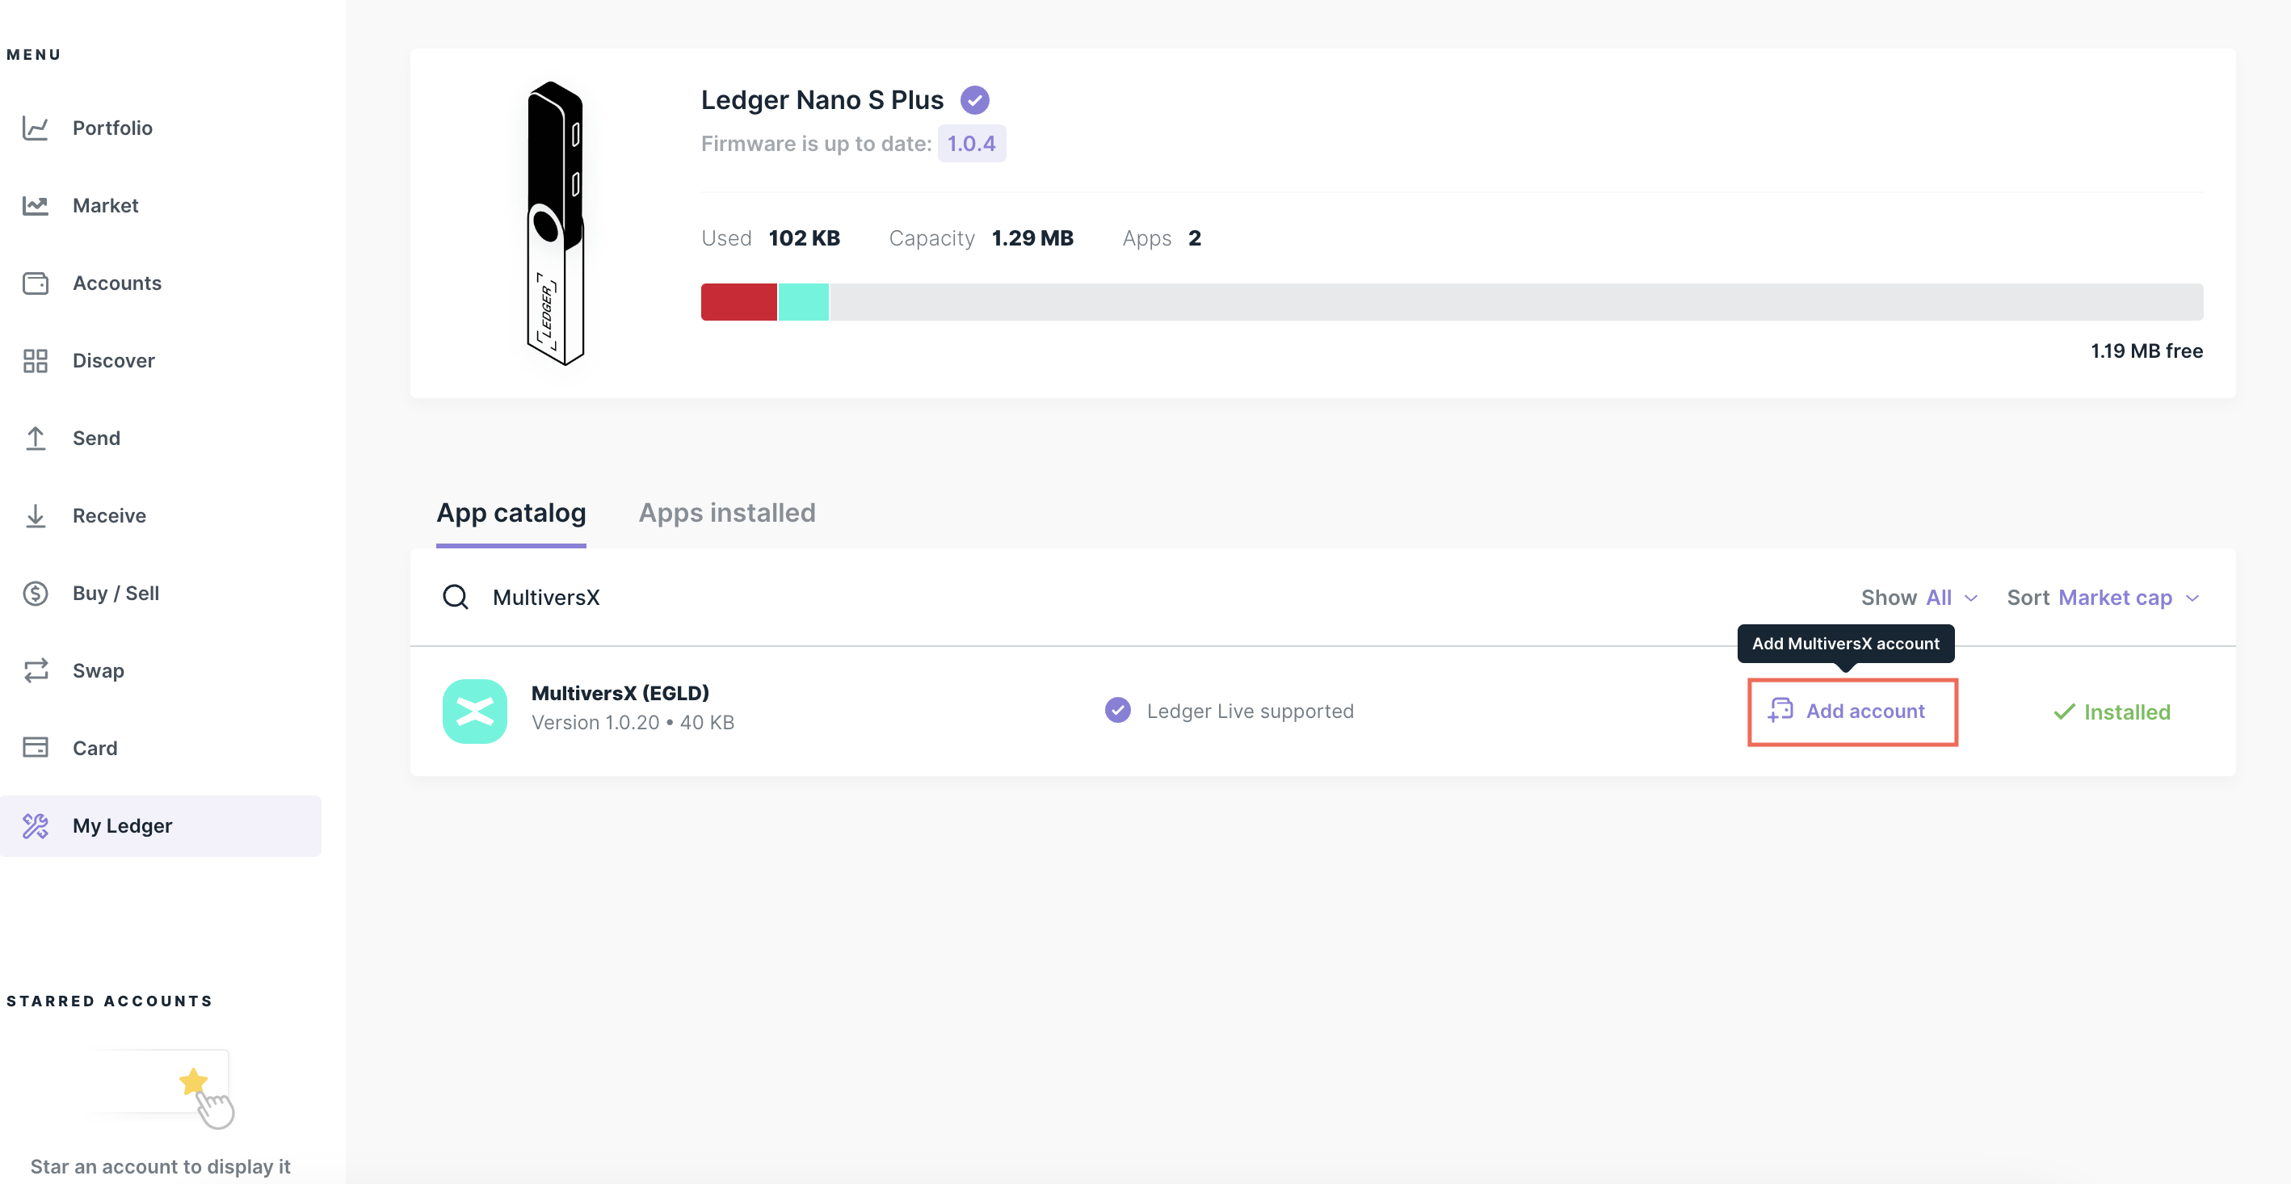Toggle the firmware version 1.0.4 badge

tap(971, 142)
